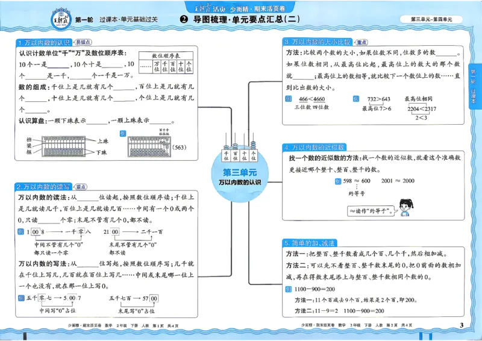Click the note 末尾写“0”占位
Viewport: 482px width, 341px height.
pos(137,311)
